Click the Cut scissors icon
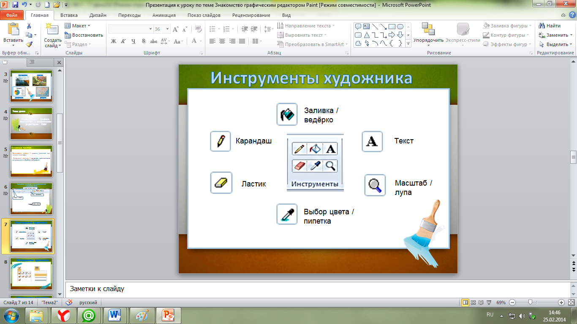Screen dimensions: 577x324 29,26
